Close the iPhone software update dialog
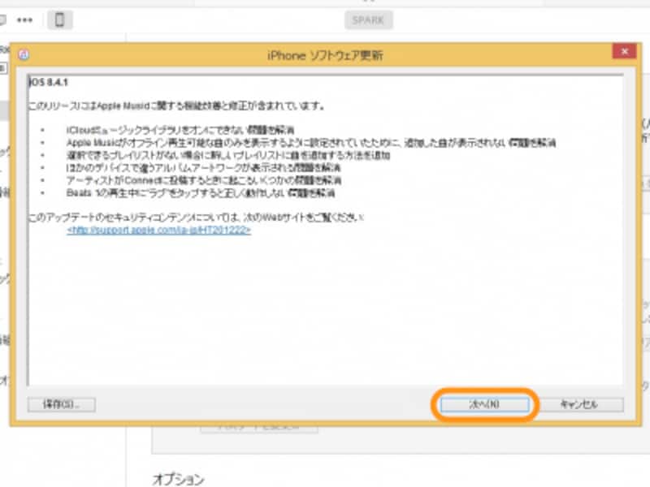This screenshot has height=487, width=650. pyautogui.click(x=623, y=54)
